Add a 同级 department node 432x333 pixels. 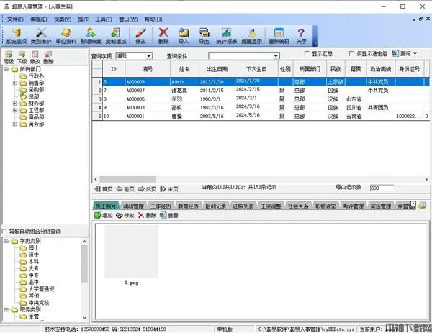pyautogui.click(x=8, y=58)
